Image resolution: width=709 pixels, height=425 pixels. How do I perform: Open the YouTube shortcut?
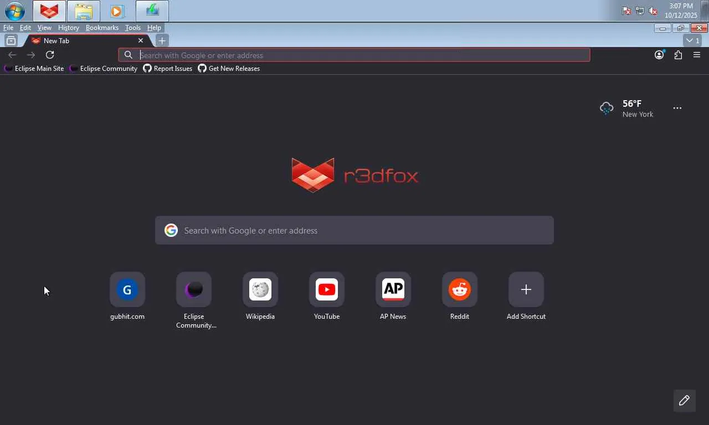click(x=327, y=297)
